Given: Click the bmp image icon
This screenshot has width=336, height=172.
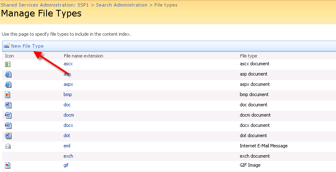Looking at the screenshot, I should point(8,95).
